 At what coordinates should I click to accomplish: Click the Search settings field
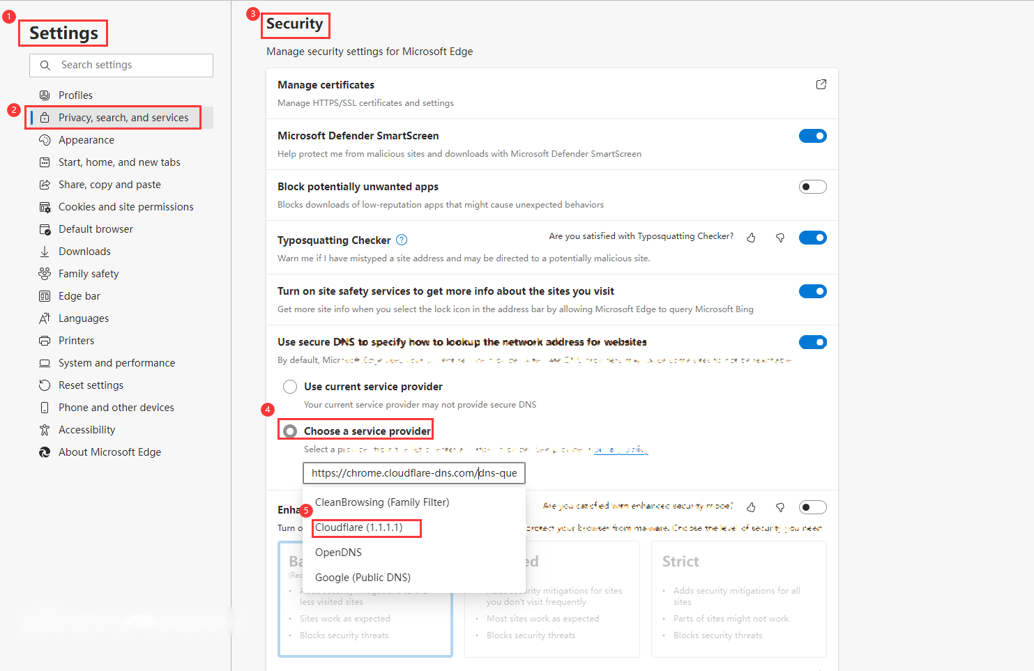point(121,65)
